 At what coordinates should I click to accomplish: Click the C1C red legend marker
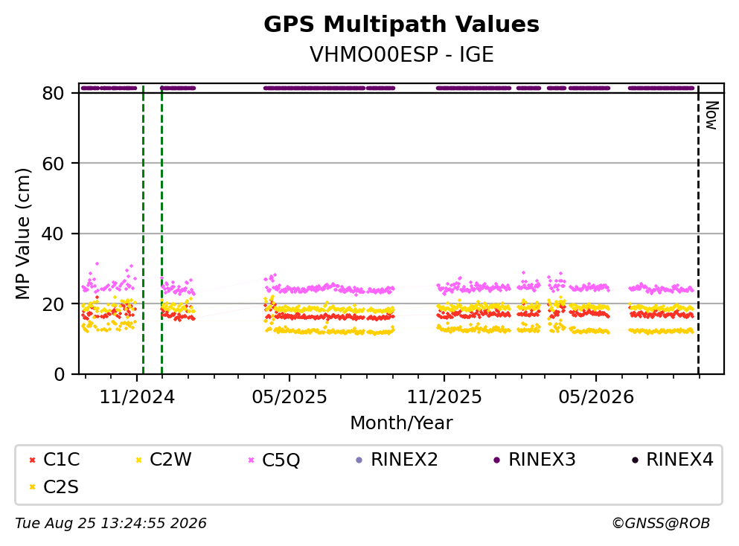[32, 460]
